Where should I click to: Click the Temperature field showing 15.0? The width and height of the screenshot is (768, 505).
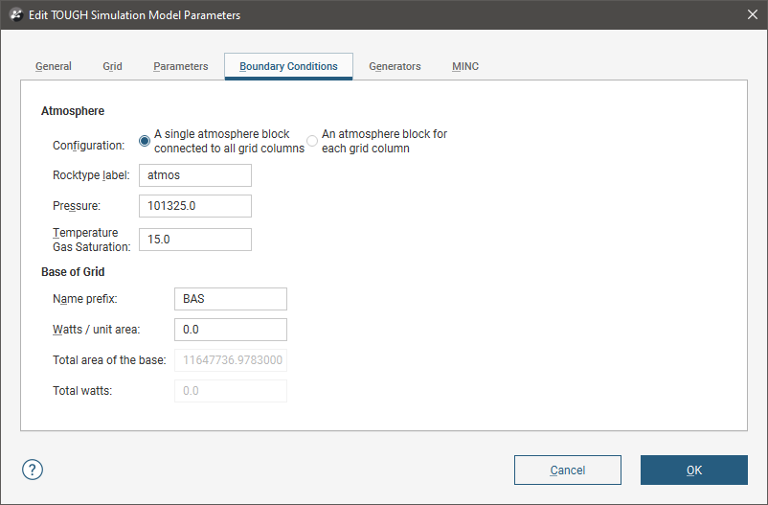tap(194, 240)
